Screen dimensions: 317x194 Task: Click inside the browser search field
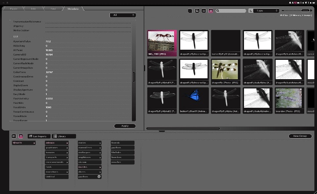coord(231,11)
